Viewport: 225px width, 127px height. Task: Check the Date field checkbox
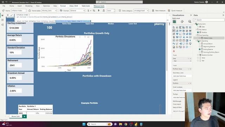click(x=198, y=27)
